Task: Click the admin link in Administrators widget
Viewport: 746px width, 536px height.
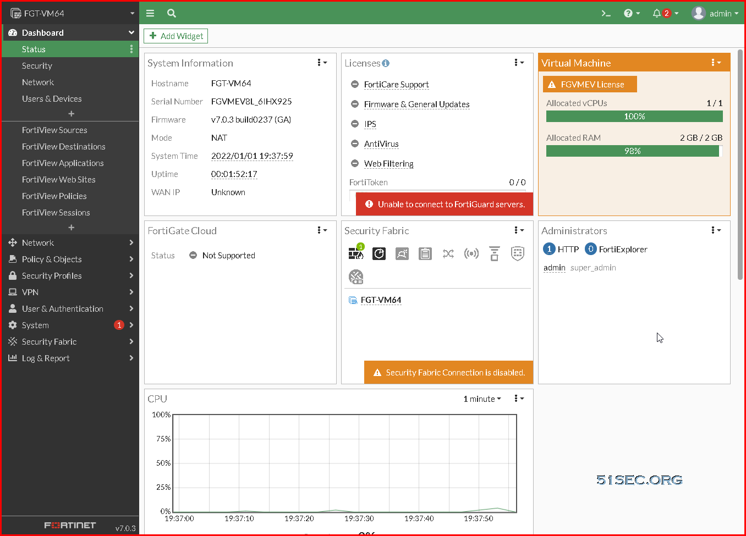Action: (555, 268)
